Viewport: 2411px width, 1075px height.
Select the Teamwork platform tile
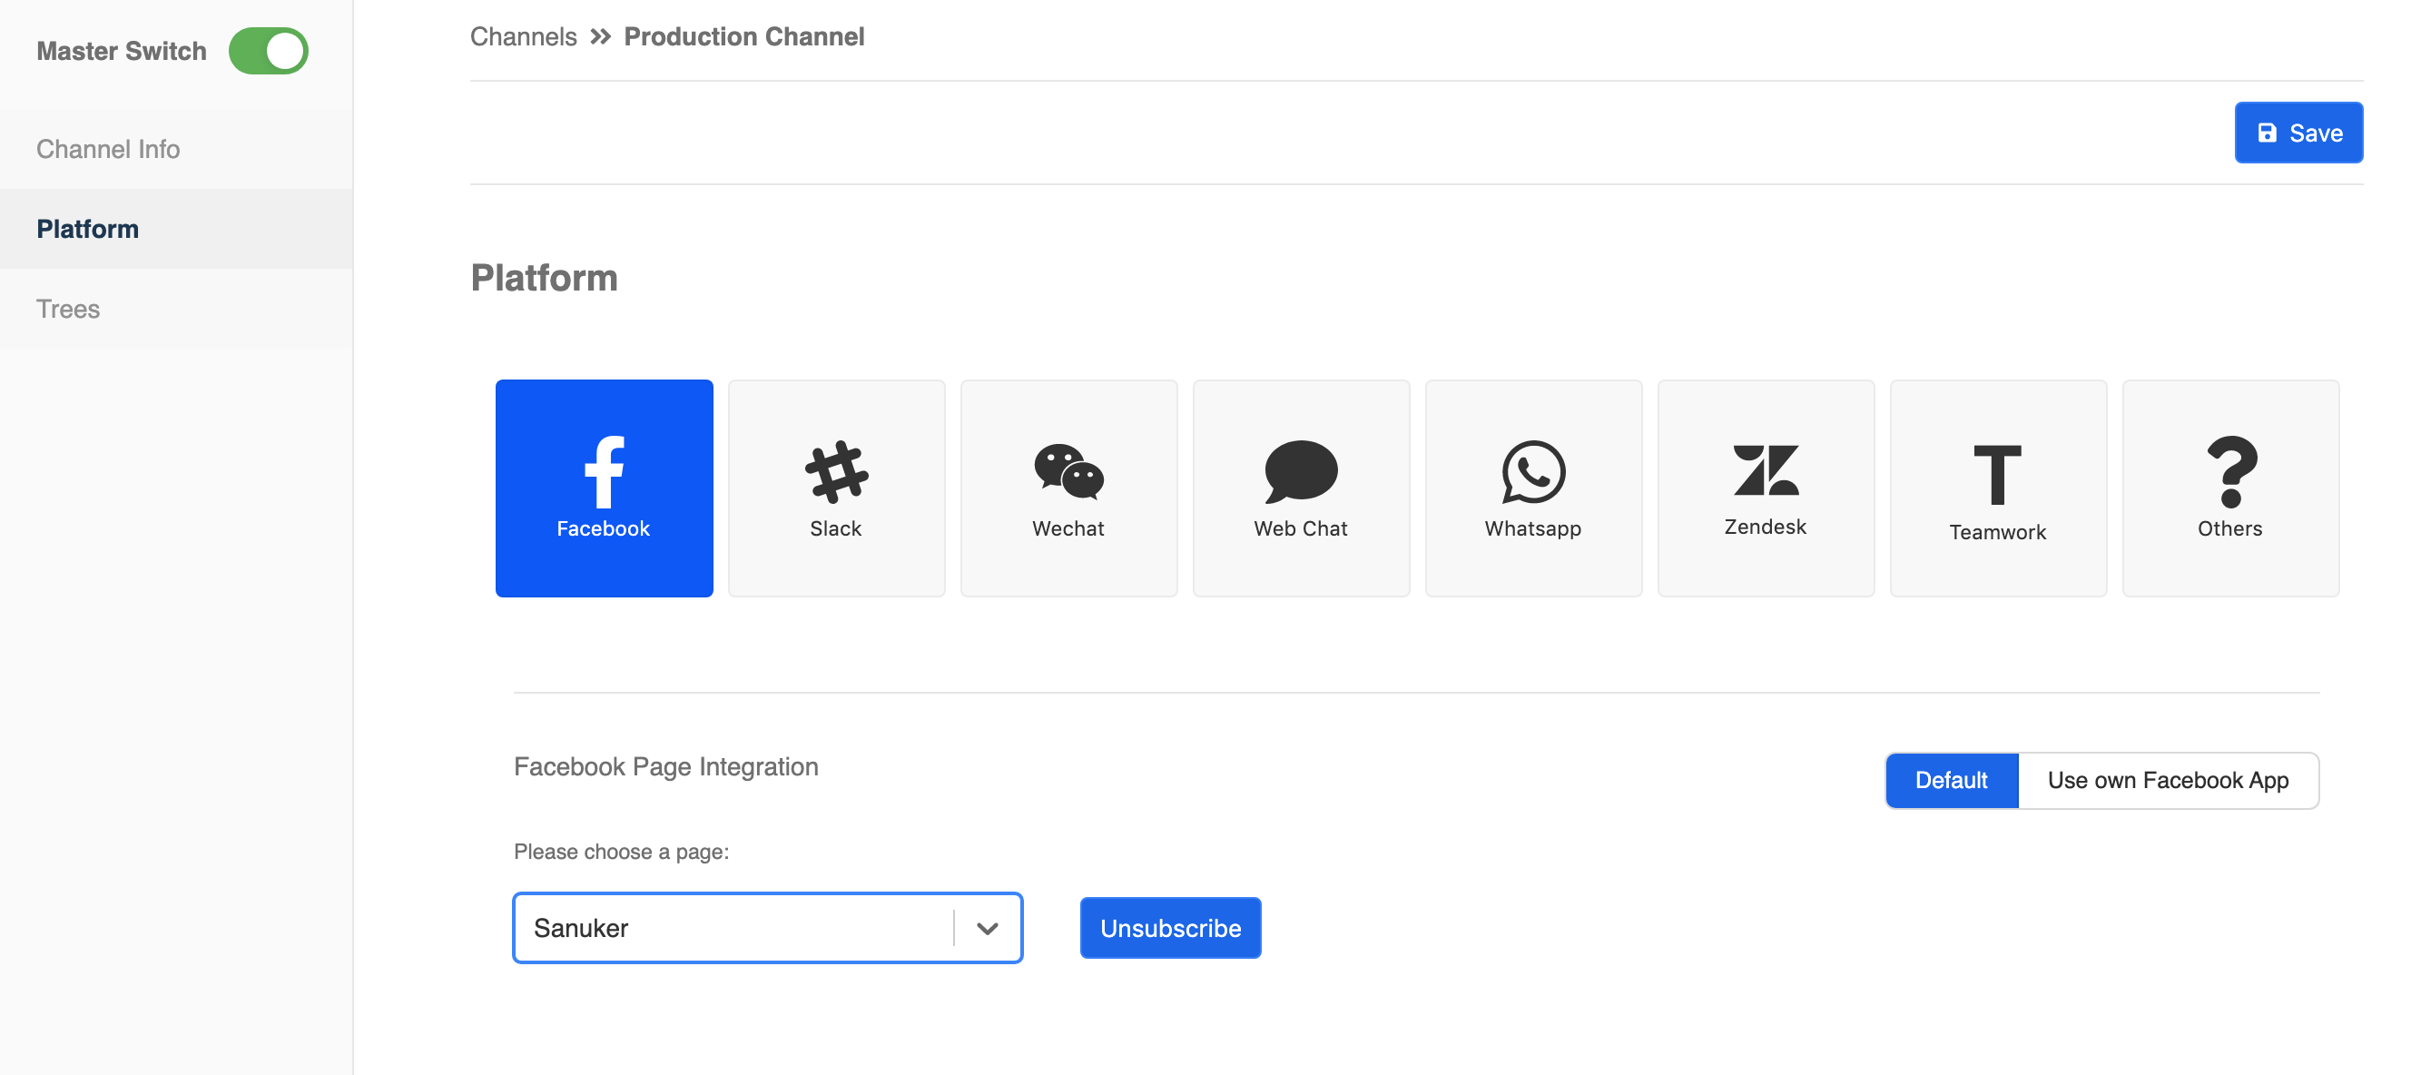tap(1998, 488)
